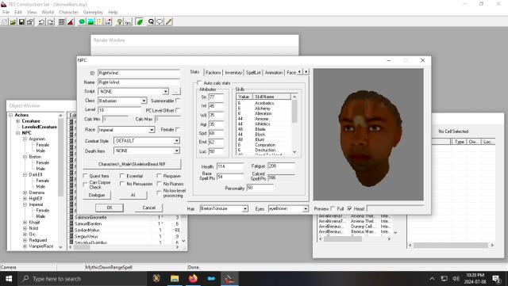Click the green leaf toolbar icon
The width and height of the screenshot is (508, 286).
[x=140, y=21]
